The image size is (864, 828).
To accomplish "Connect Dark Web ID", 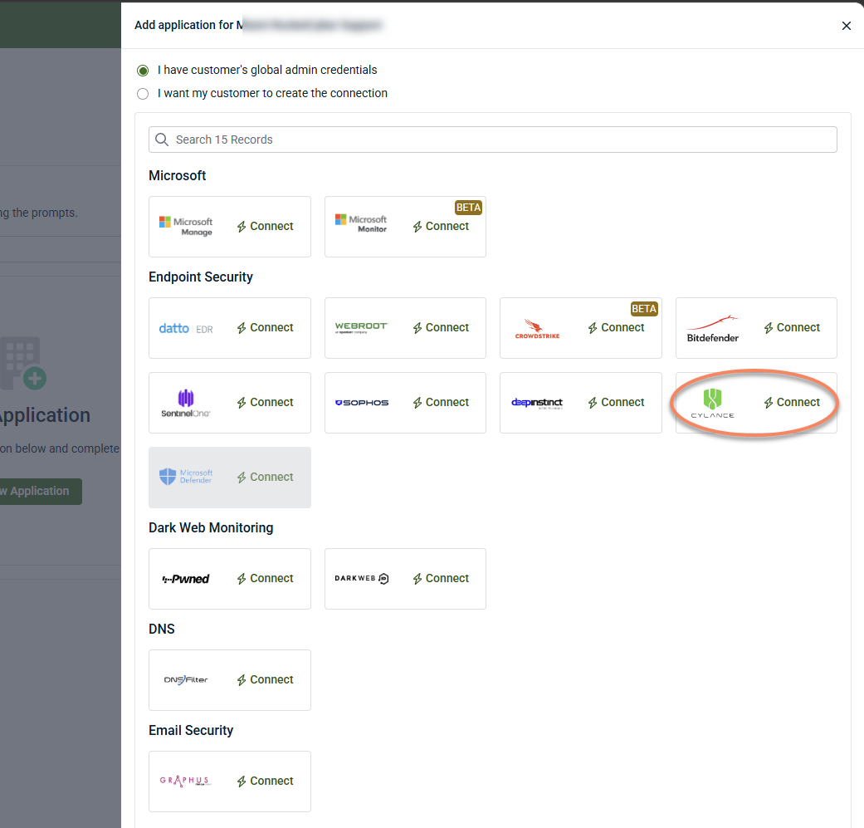I will point(441,578).
